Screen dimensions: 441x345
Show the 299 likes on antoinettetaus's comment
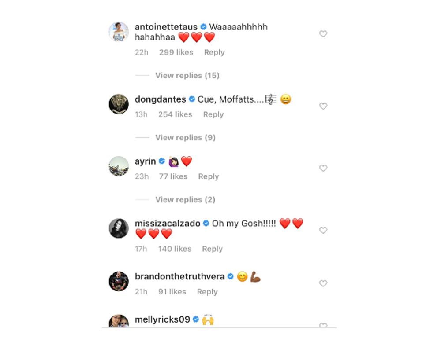[176, 52]
